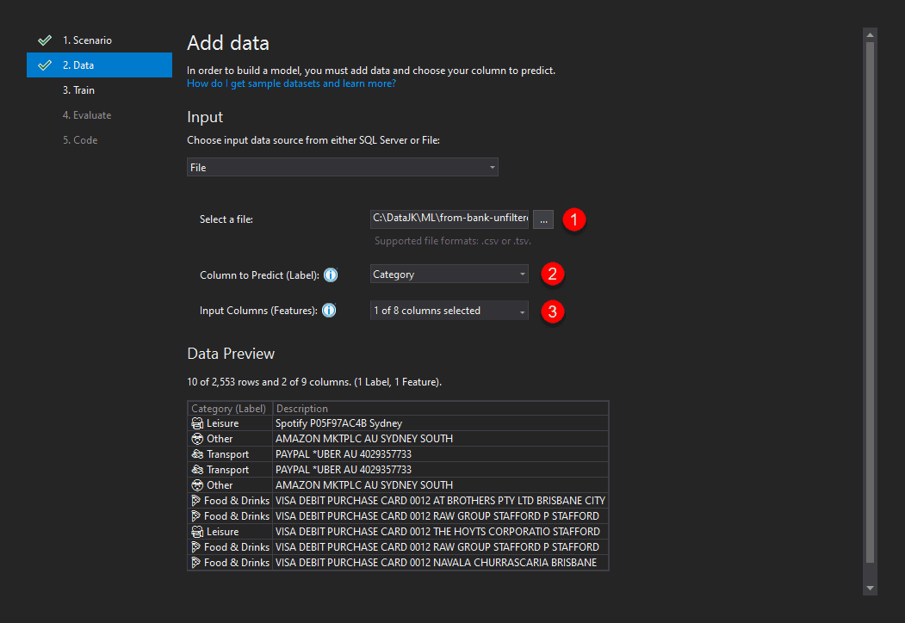Switch to the 3. Train step

[79, 89]
